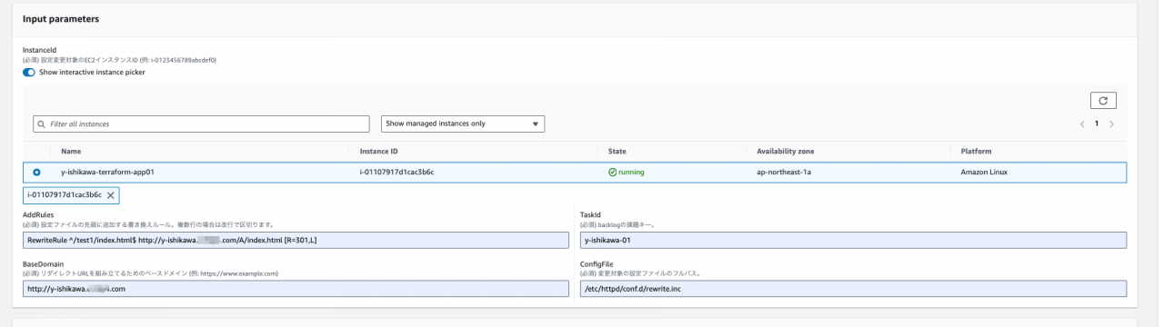Click dropdown arrow of the managed instances filter
The image size is (1164, 327).
[535, 124]
